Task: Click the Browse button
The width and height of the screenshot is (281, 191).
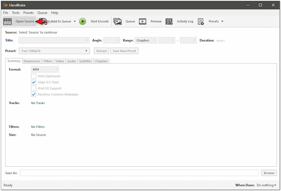Action: pos(269,173)
